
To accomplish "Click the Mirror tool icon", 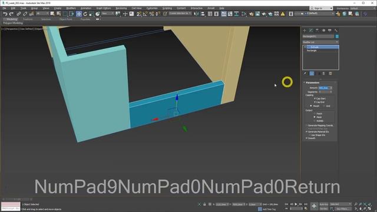I will (x=196, y=14).
